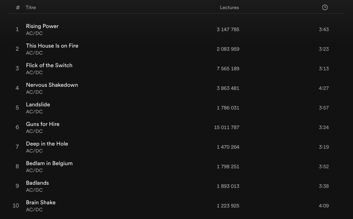Select the Badlands track title
The image size is (353, 219).
click(x=37, y=183)
